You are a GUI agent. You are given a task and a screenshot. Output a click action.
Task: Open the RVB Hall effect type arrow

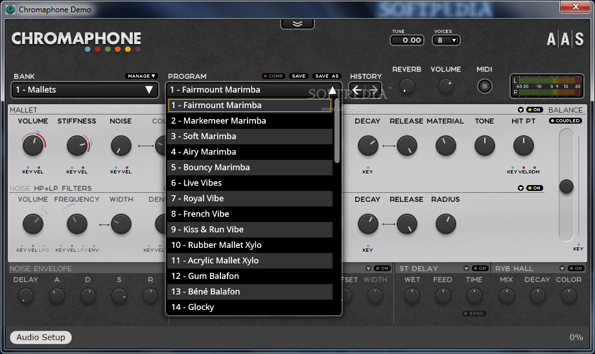point(562,269)
